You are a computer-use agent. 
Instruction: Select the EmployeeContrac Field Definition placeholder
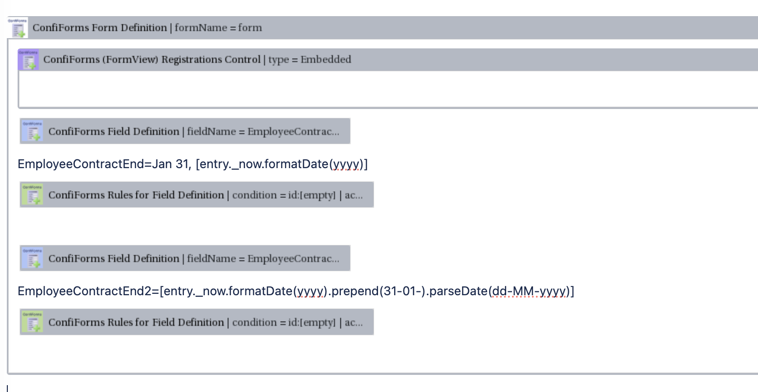196,131
